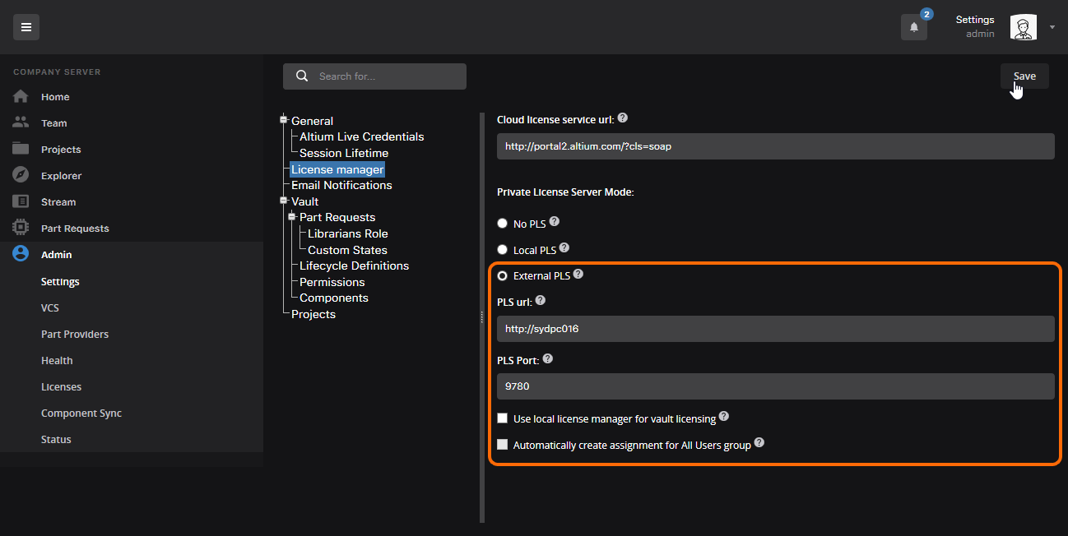Open the notifications bell icon
Image resolution: width=1068 pixels, height=536 pixels.
(913, 27)
